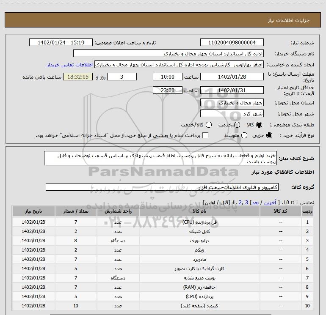Click the remaining days field showing 3
The image size is (326, 315).
122,77
